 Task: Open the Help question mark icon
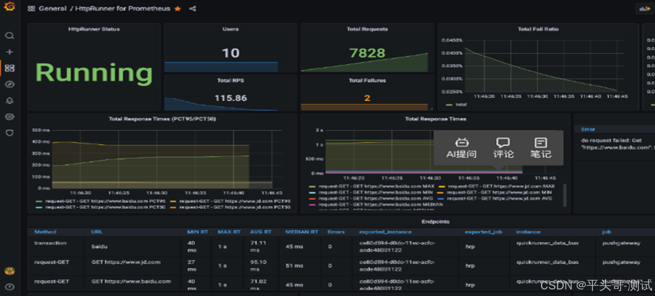coord(9,287)
